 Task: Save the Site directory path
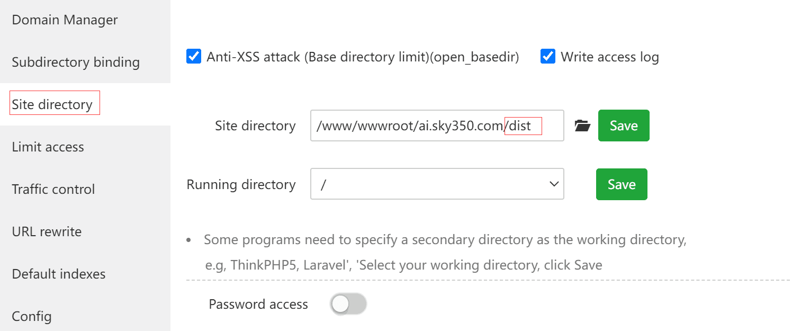[624, 126]
